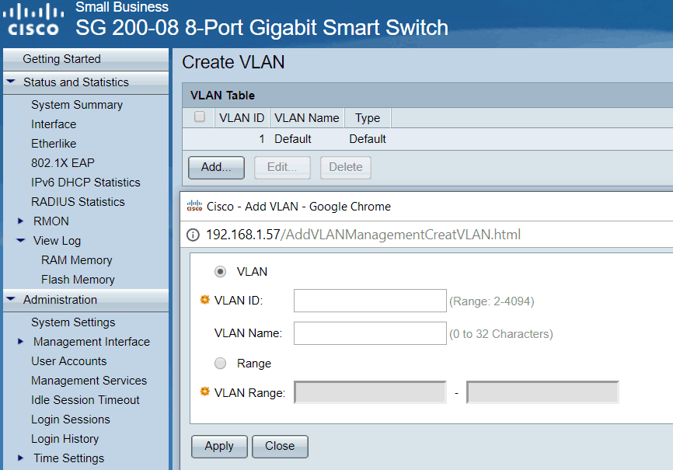Open System Summary in sidebar
Viewport: 673px width, 470px height.
click(77, 105)
